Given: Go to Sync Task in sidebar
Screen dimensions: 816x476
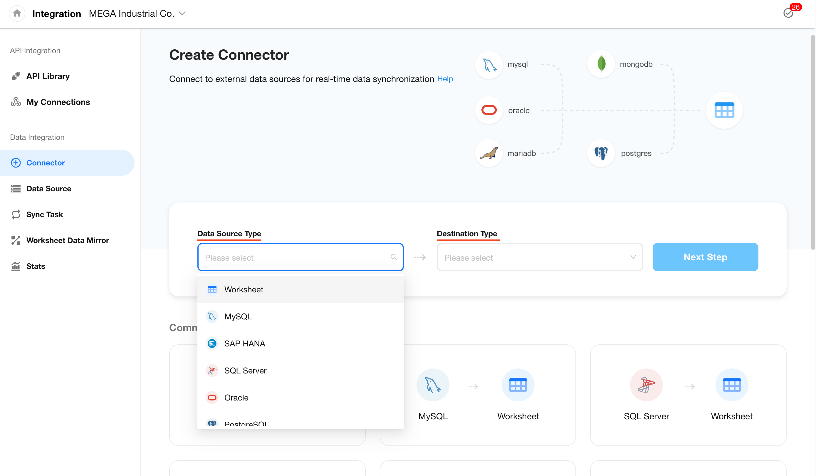Looking at the screenshot, I should point(44,214).
